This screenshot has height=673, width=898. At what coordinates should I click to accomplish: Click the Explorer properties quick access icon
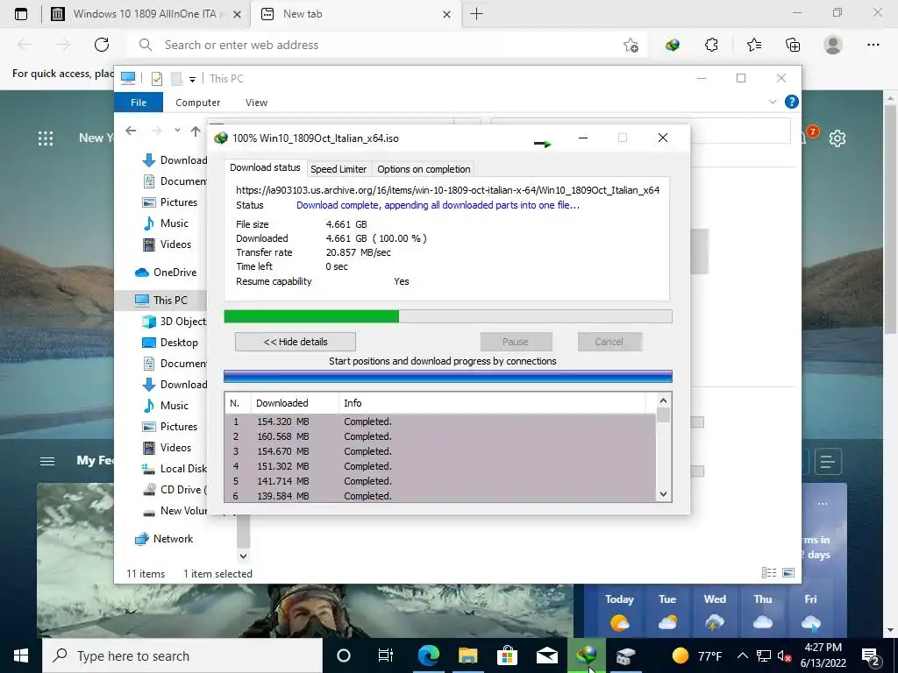(156, 78)
